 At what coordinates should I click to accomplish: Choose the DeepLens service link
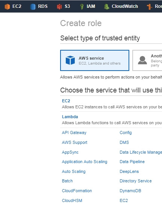pyautogui.click(x=129, y=171)
